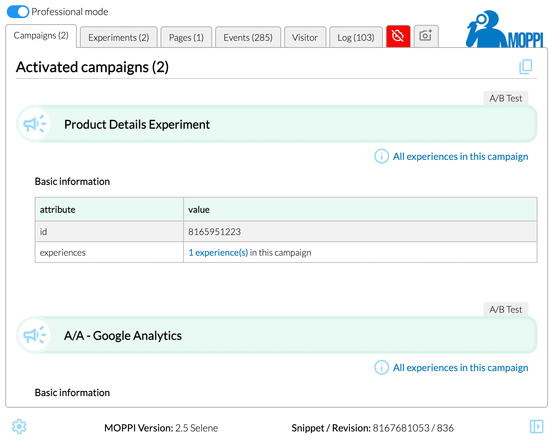Open settings via the gear icon
This screenshot has height=445, width=554.
tap(19, 427)
